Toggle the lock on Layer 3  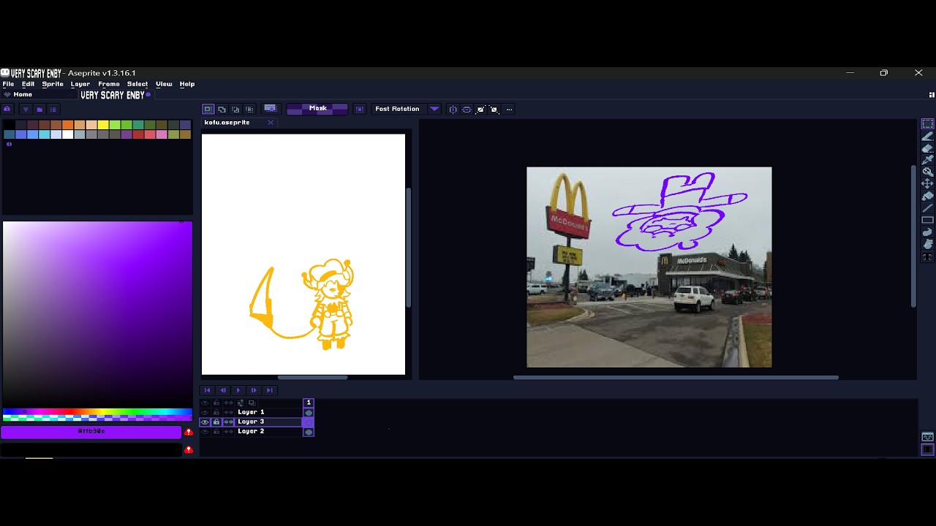(x=216, y=422)
